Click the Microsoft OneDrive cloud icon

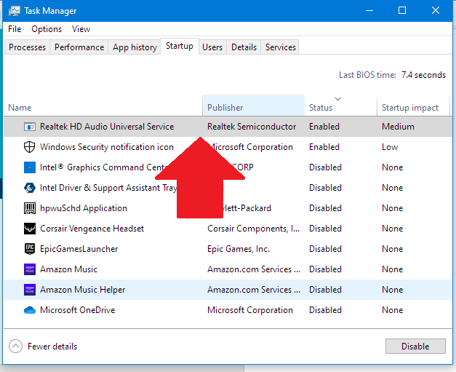click(x=30, y=310)
